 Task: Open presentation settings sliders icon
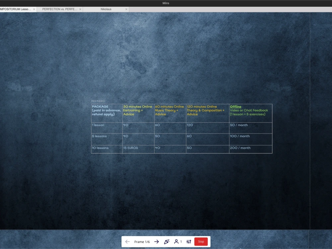point(189,242)
